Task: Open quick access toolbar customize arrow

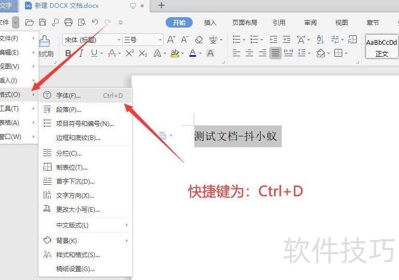Action: (x=120, y=22)
